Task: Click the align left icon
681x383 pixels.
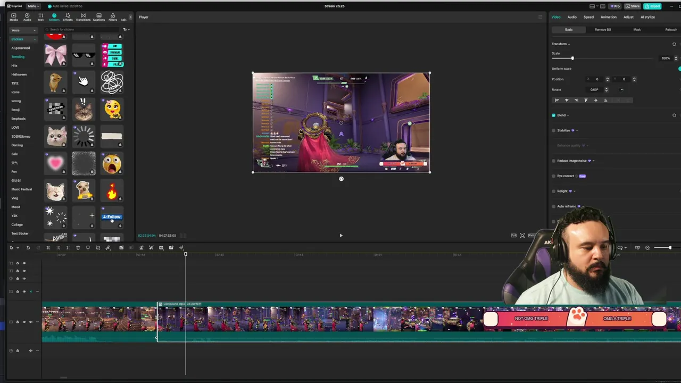Action: point(557,100)
